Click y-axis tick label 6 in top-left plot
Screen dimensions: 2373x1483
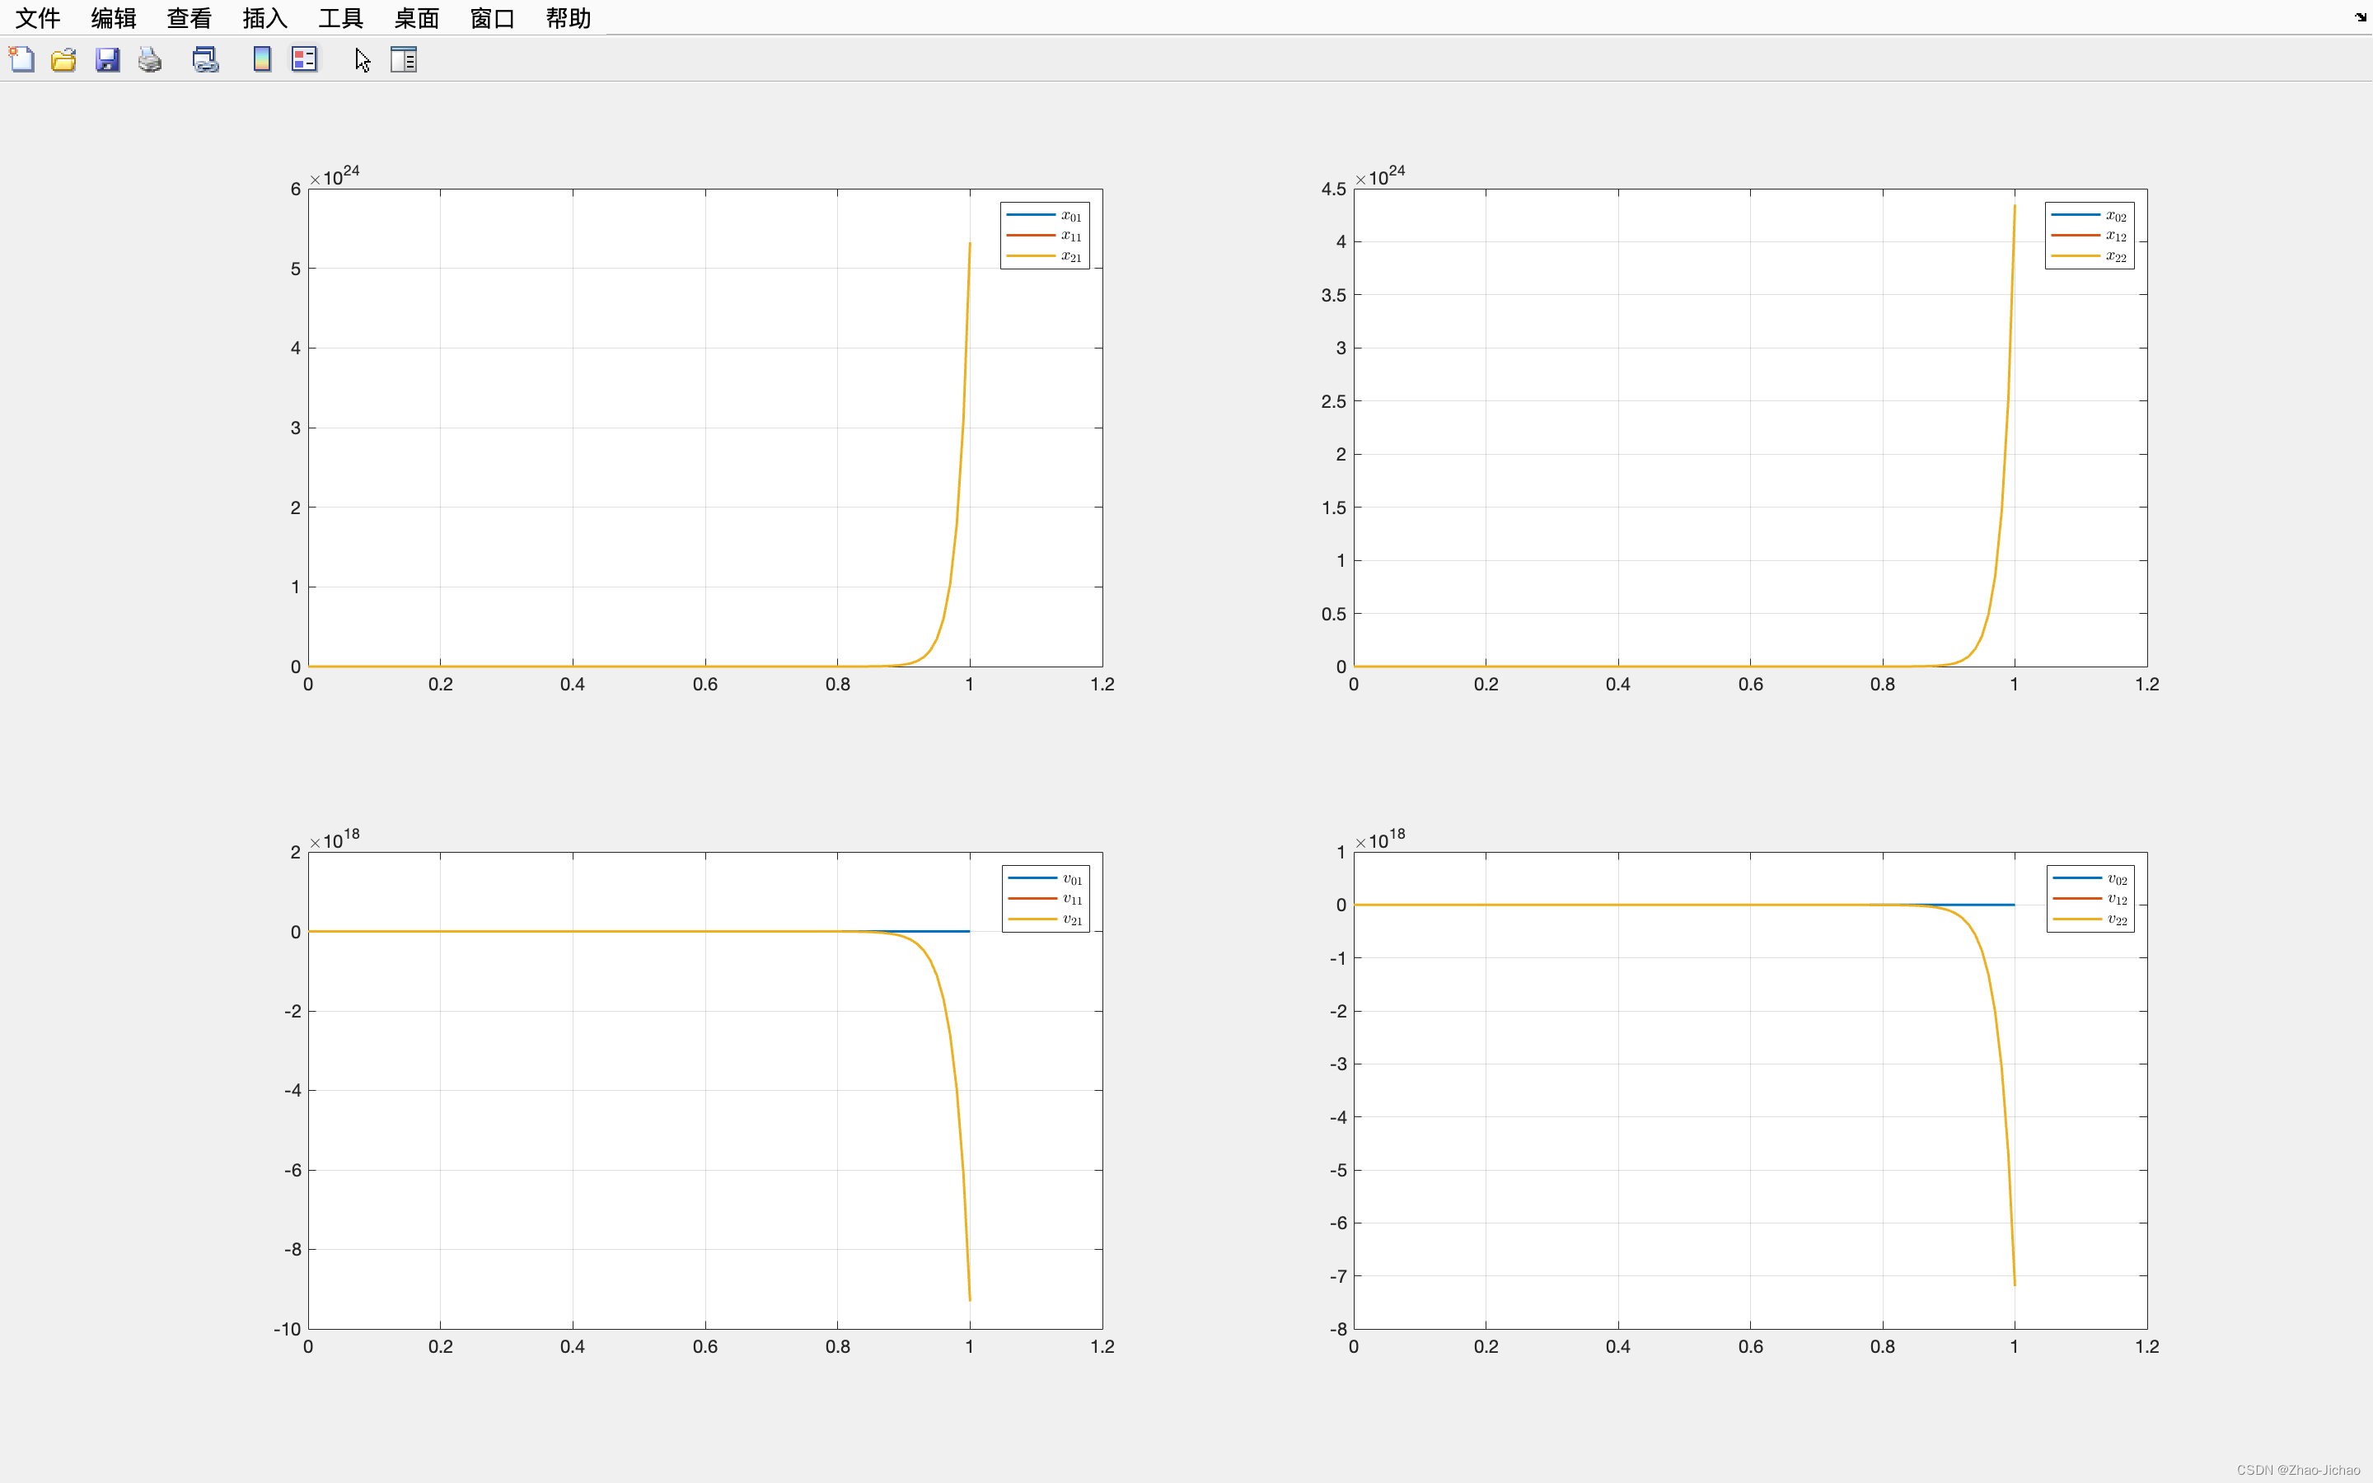coord(295,189)
